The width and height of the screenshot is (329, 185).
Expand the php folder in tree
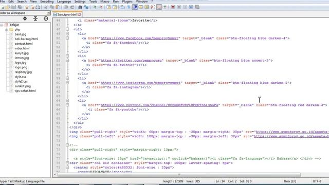tap(7, 30)
